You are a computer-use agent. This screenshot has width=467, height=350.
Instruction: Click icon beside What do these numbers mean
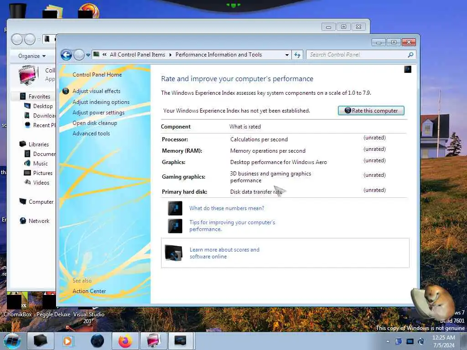[175, 208]
